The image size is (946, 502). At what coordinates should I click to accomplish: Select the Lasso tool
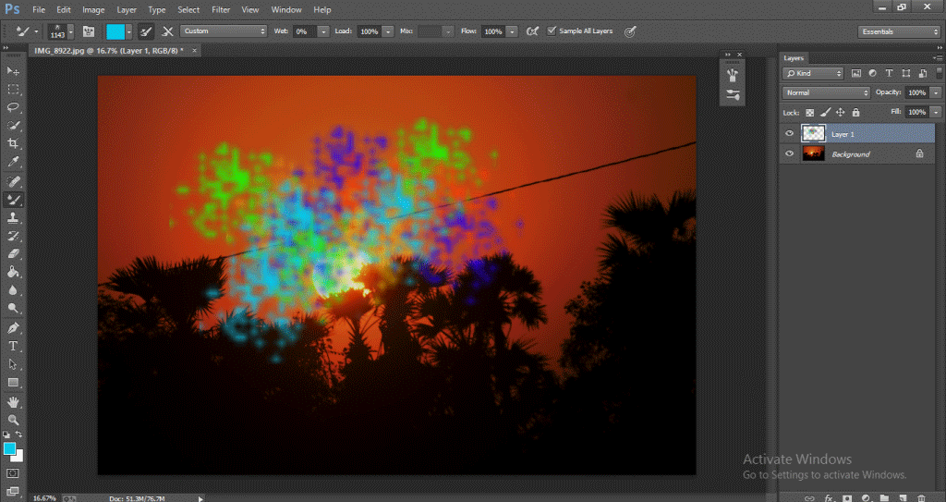point(14,107)
